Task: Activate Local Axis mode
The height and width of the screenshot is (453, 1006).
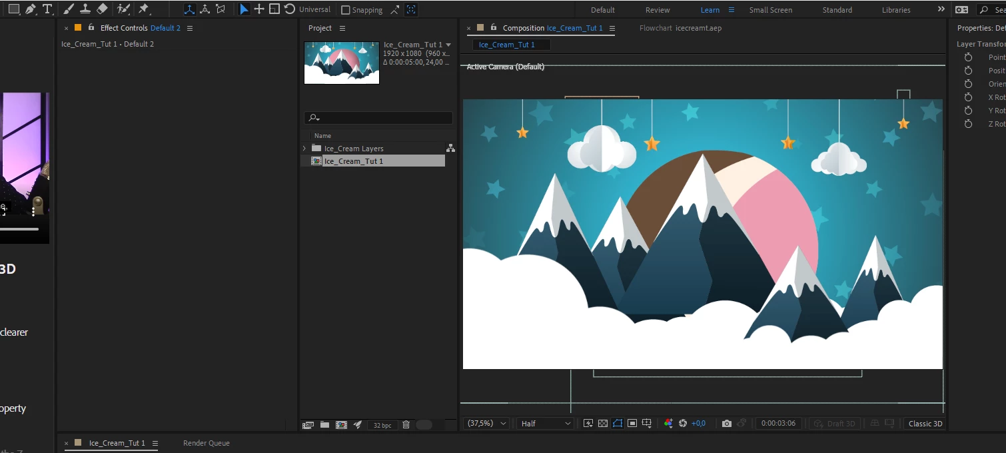Action: [x=189, y=9]
